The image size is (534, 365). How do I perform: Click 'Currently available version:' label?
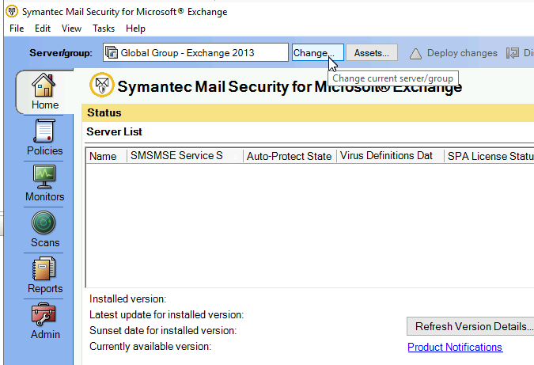pyautogui.click(x=150, y=347)
